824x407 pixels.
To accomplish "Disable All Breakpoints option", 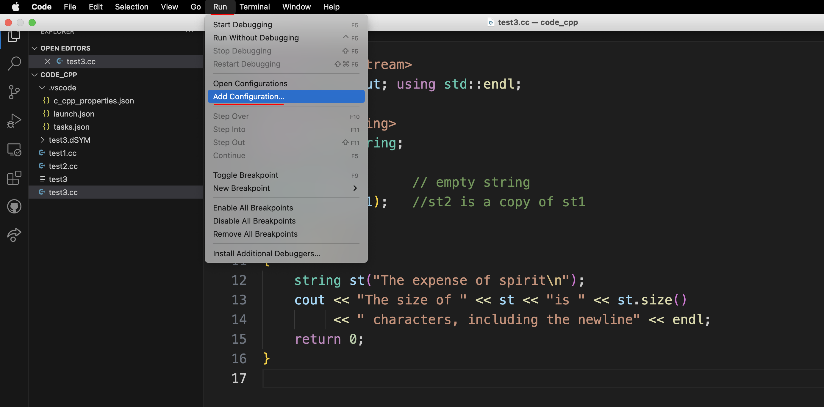I will click(x=254, y=221).
